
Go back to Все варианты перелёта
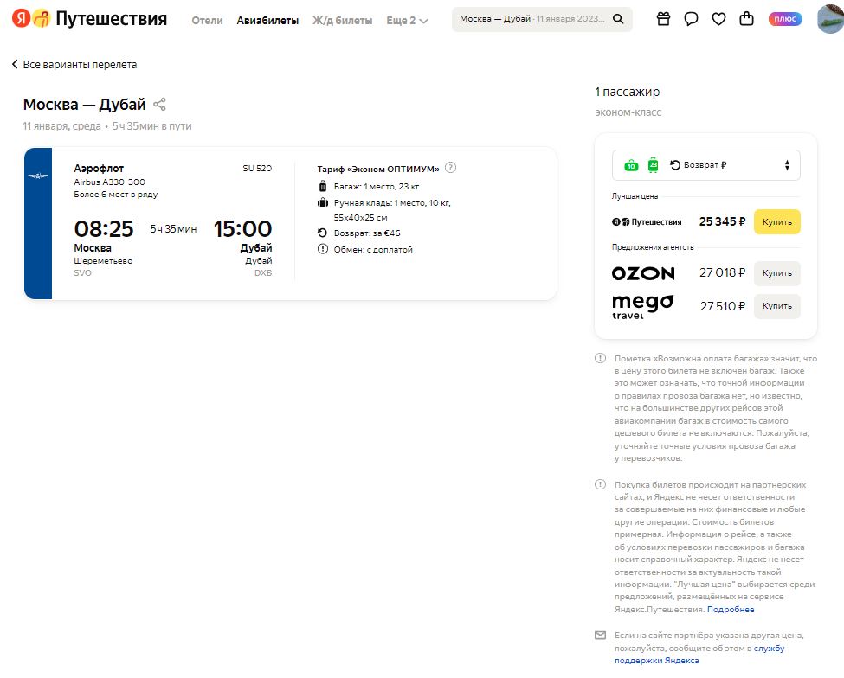(x=74, y=65)
